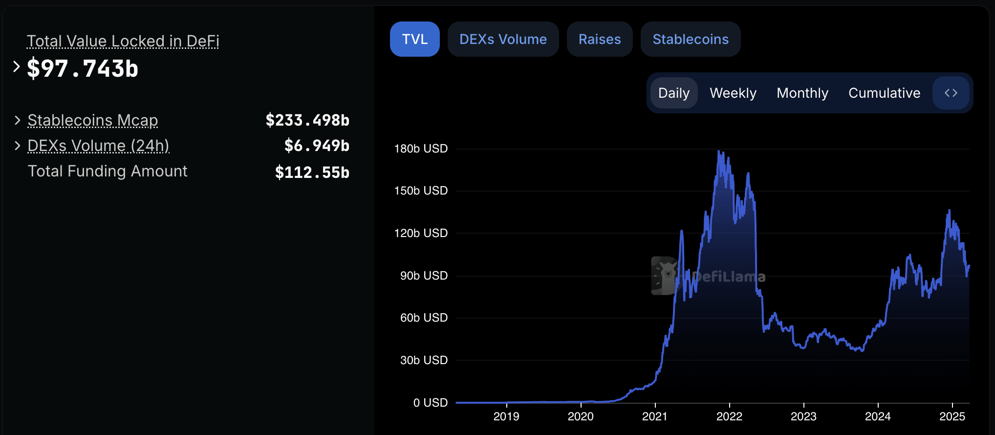
Task: Click the 2021 x-axis label
Action: click(x=655, y=416)
